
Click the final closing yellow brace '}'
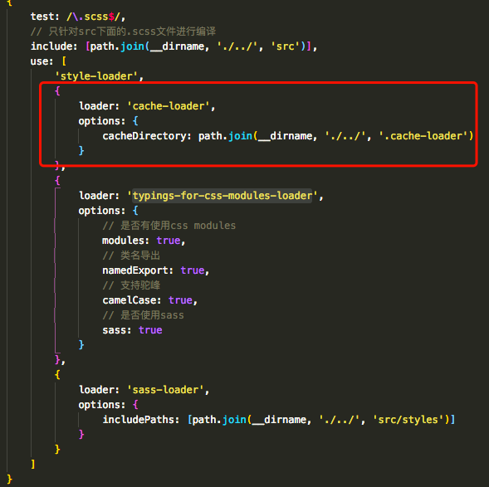click(x=9, y=480)
